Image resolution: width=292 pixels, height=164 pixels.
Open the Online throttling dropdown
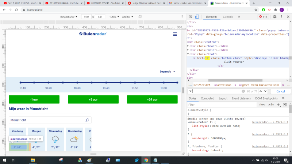[x=127, y=17]
